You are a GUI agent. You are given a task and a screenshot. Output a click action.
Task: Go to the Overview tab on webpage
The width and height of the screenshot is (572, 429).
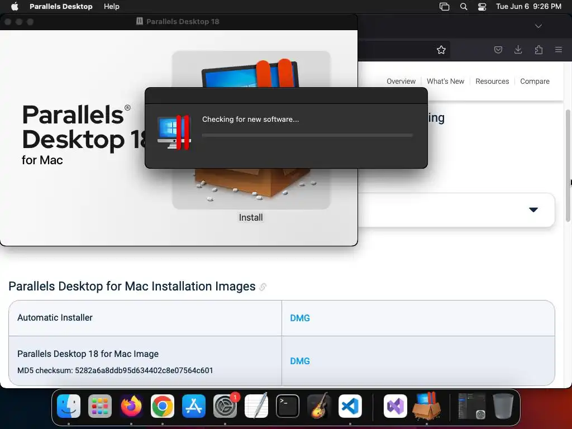pos(401,82)
